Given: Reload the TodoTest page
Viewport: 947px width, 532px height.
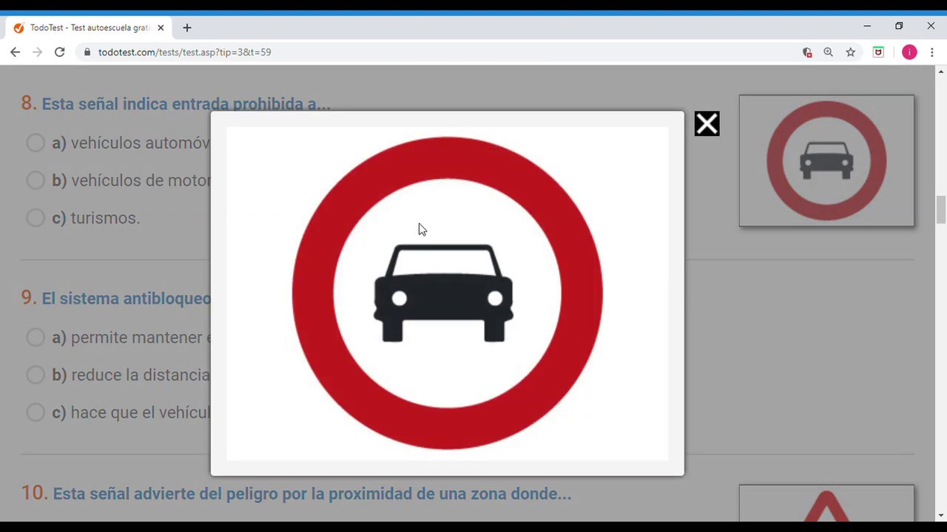Looking at the screenshot, I should [x=60, y=52].
